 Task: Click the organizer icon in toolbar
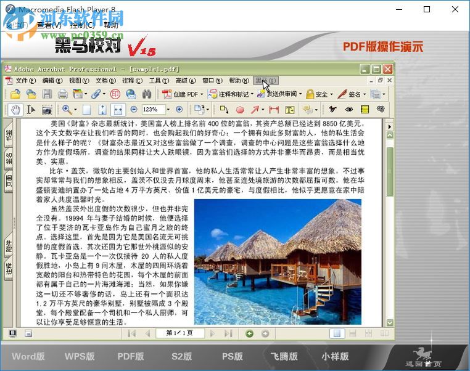point(78,94)
